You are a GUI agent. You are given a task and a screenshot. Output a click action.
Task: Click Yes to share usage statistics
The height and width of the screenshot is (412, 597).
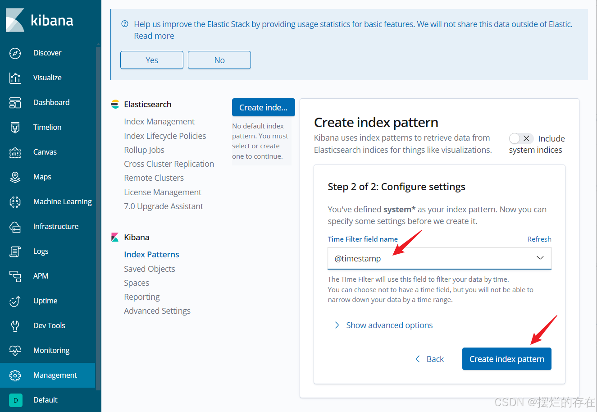click(x=152, y=60)
